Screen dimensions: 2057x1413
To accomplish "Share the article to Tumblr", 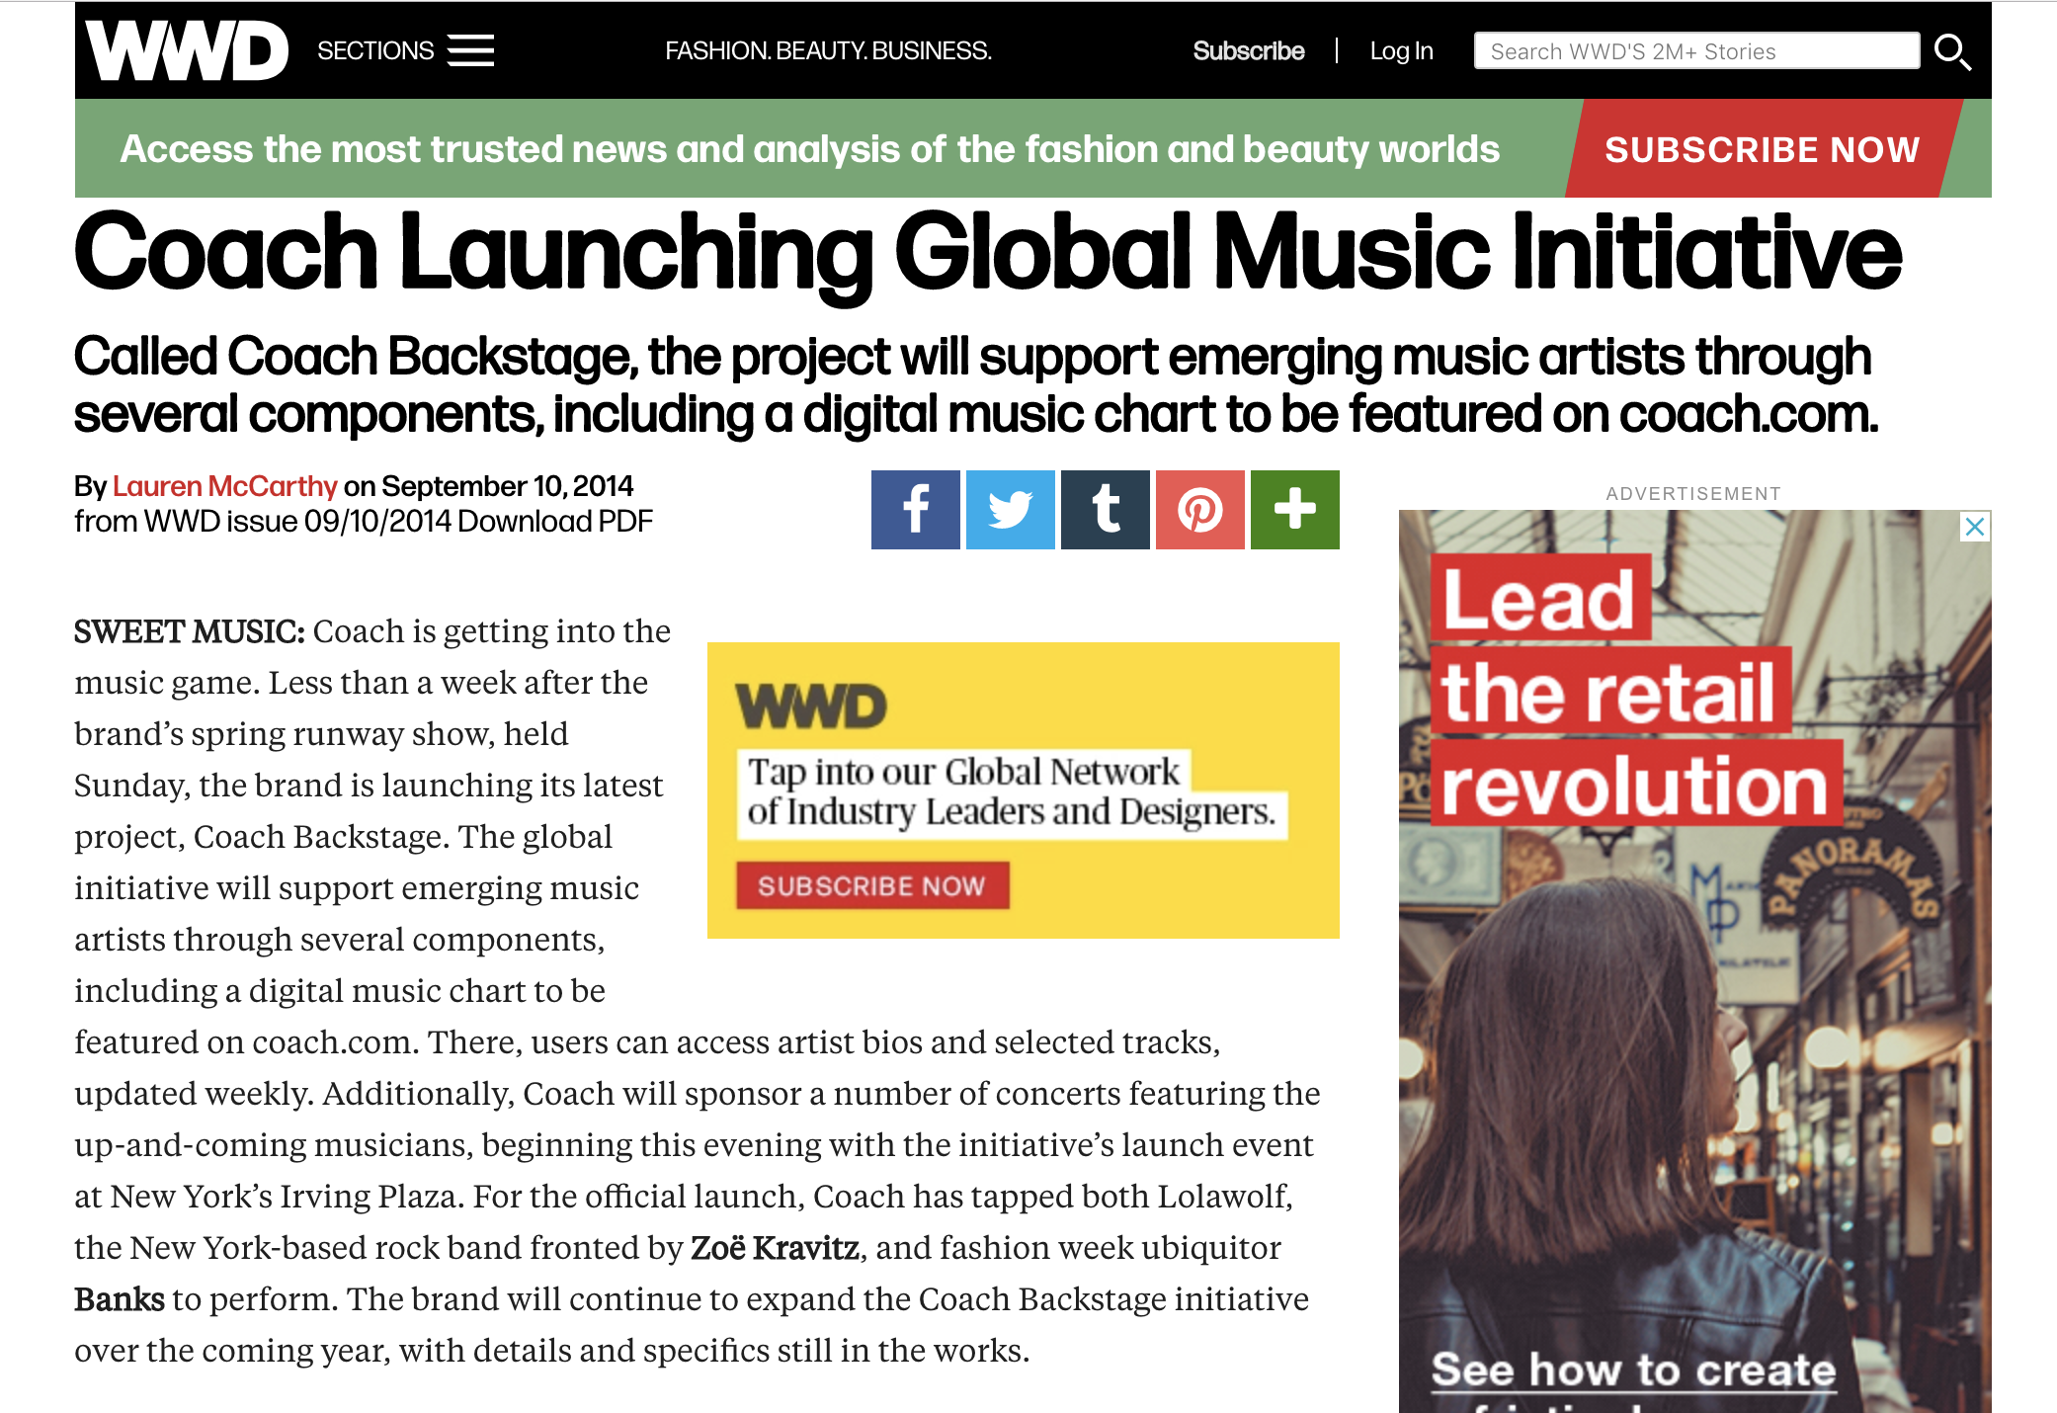I will point(1104,509).
